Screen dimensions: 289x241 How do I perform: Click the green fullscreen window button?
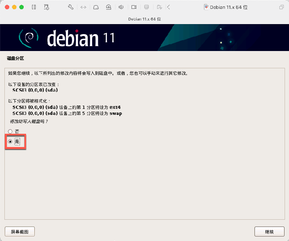tap(22, 7)
